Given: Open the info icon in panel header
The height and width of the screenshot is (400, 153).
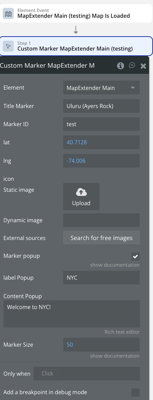Looking at the screenshot, I should [x=121, y=66].
